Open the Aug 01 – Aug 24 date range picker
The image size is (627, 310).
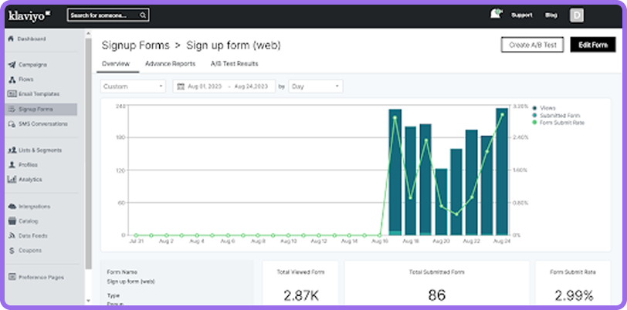point(224,86)
